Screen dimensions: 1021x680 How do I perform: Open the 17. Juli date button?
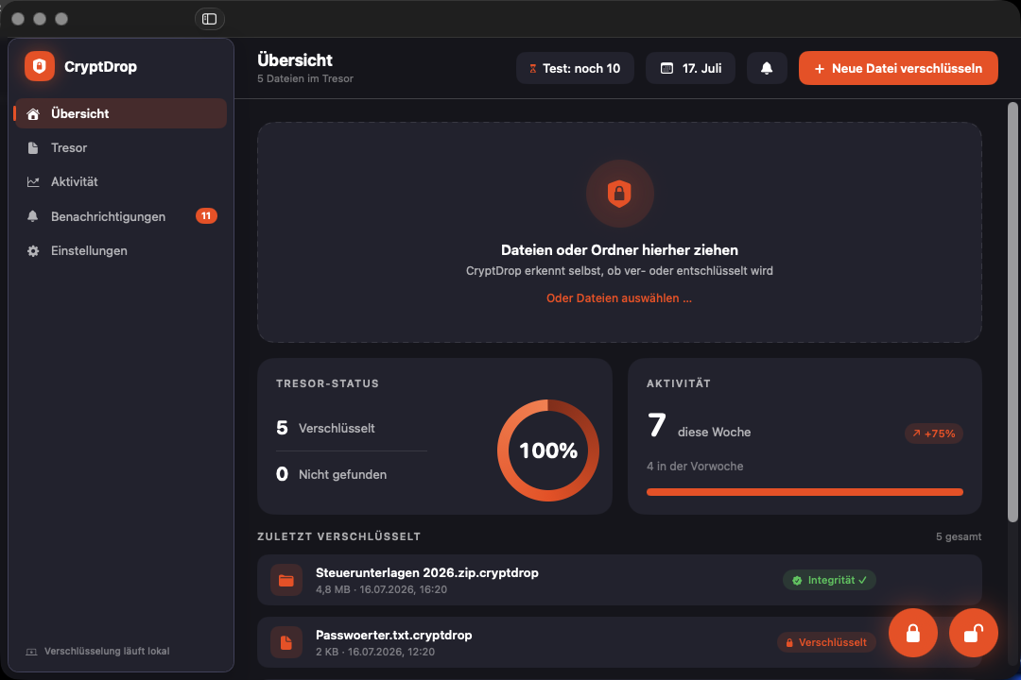[x=690, y=68]
